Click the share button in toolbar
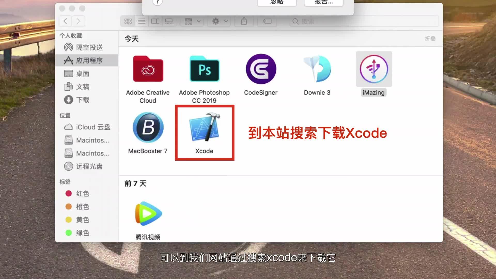The image size is (496, 279). point(244,21)
